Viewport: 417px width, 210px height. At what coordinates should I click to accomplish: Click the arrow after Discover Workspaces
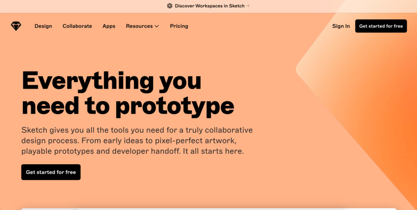click(x=248, y=6)
